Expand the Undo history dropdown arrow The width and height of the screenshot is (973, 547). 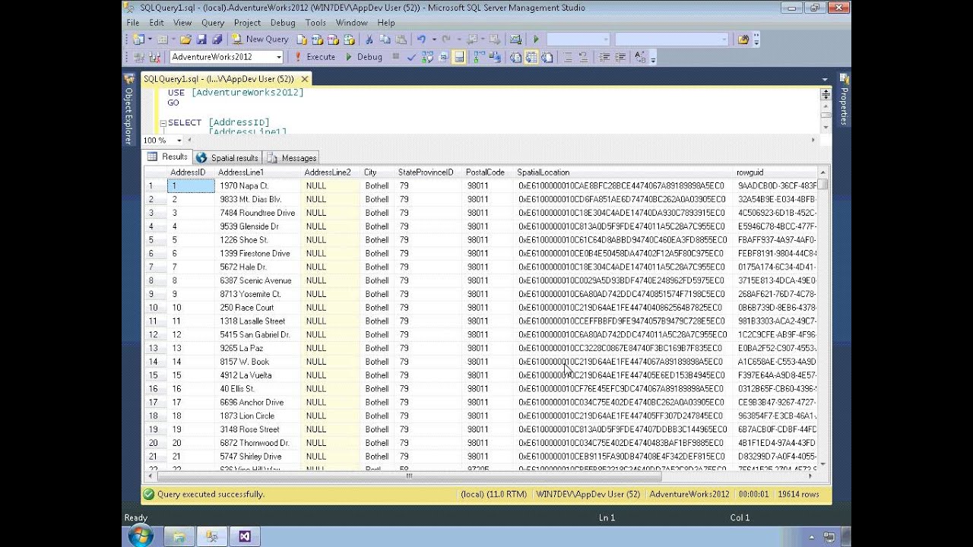pyautogui.click(x=434, y=40)
